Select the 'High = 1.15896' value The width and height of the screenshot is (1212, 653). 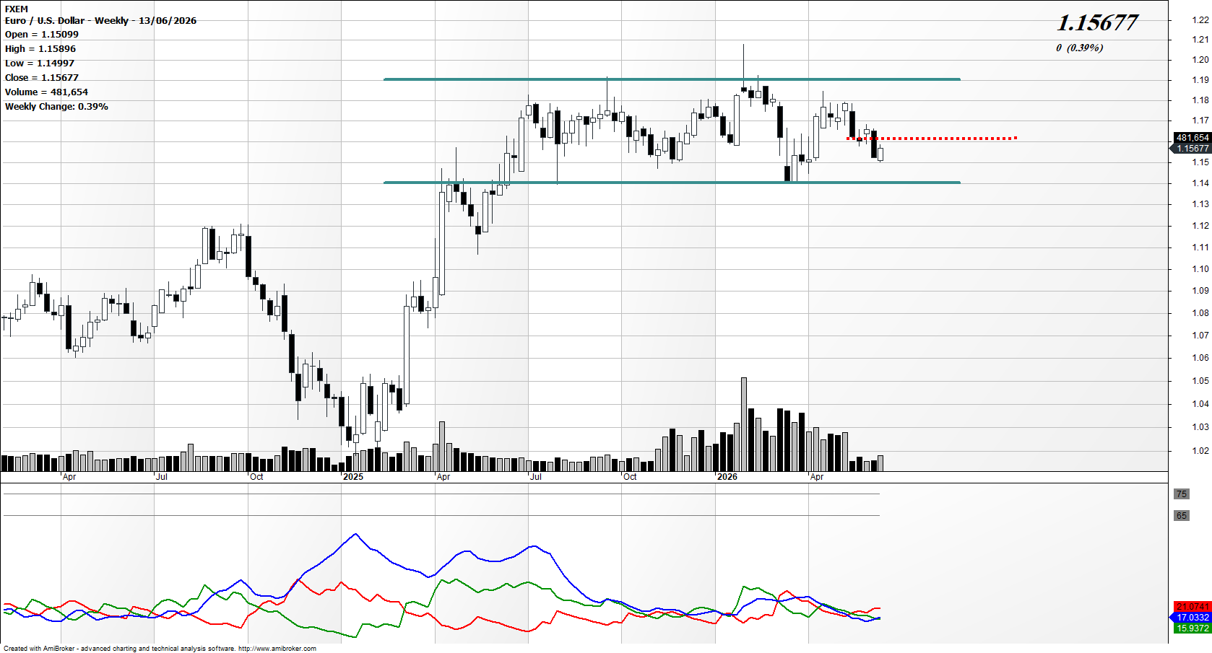pos(40,49)
